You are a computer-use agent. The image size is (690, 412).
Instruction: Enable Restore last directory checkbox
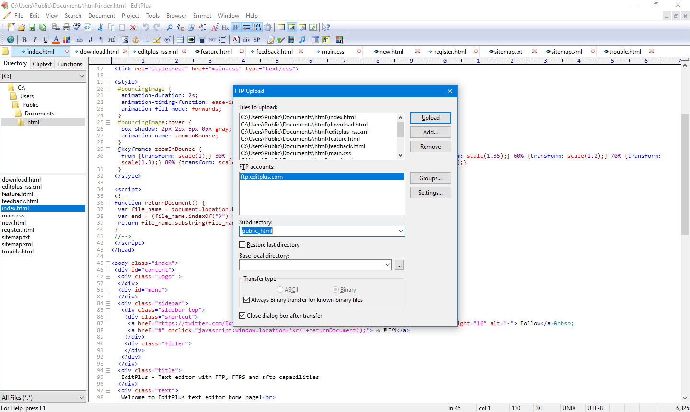[242, 245]
